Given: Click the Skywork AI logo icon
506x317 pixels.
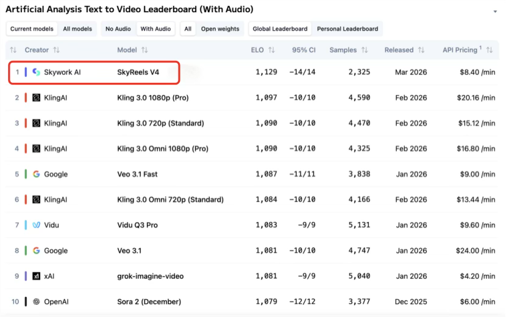Looking at the screenshot, I should pyautogui.click(x=37, y=72).
